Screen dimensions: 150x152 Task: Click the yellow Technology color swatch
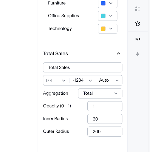(x=103, y=29)
